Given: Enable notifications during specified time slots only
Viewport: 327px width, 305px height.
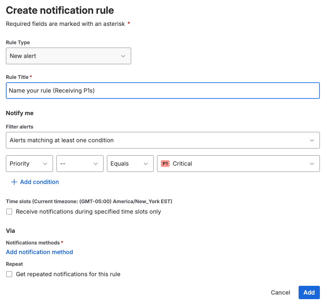Looking at the screenshot, I should pos(9,212).
